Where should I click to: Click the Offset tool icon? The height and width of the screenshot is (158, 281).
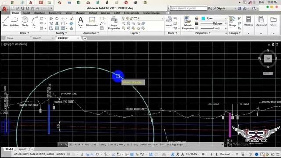click(x=72, y=28)
